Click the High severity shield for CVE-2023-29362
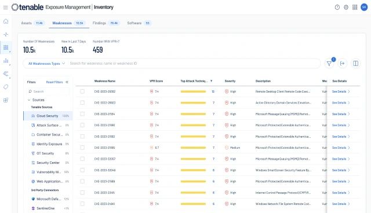This screenshot has height=213, width=371. [x=227, y=91]
